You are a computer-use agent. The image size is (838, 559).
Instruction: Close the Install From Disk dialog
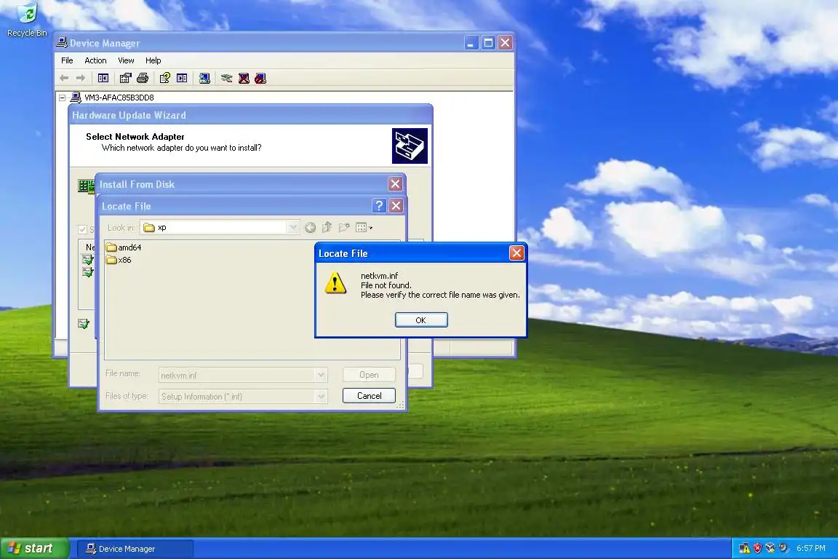pos(395,184)
